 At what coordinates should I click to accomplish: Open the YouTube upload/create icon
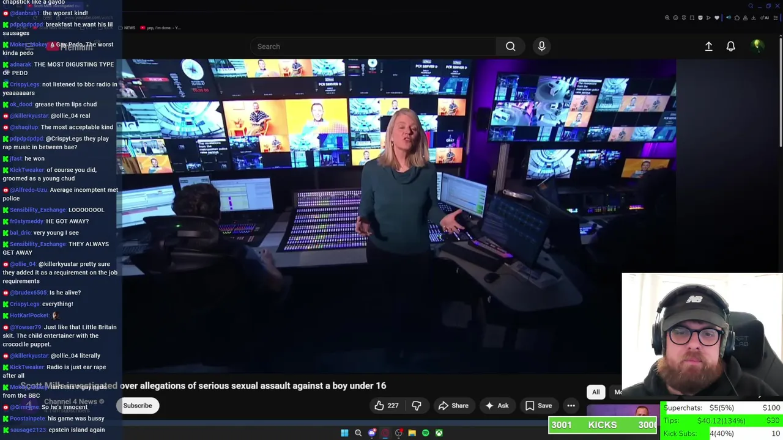pos(708,46)
